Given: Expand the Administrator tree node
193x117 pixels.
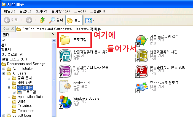Looking at the screenshot, I should tap(4, 69).
